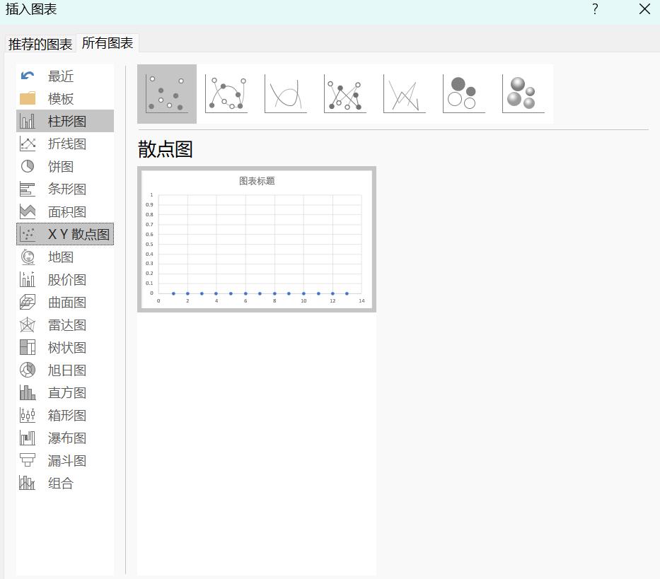Switch to the 所有图表 tab
Image resolution: width=660 pixels, height=579 pixels.
(x=108, y=43)
